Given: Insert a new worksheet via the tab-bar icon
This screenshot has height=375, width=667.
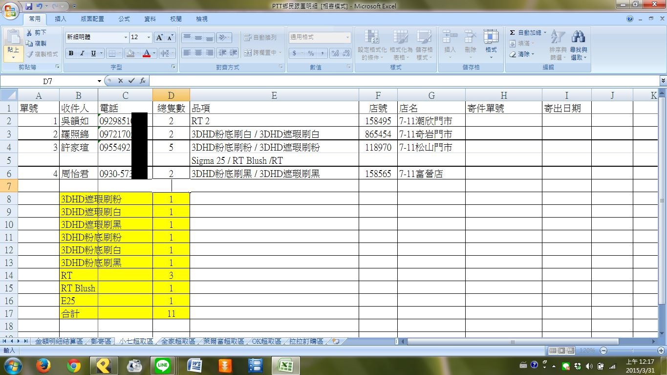Looking at the screenshot, I should point(336,341).
